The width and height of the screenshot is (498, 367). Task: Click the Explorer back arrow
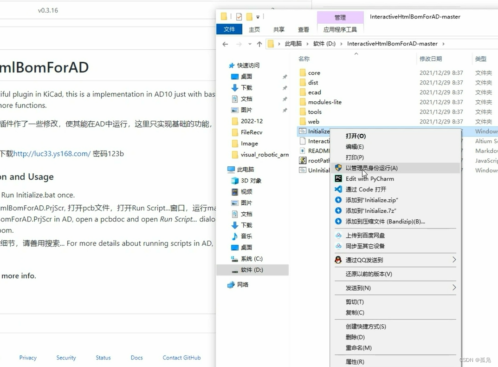[x=225, y=44]
